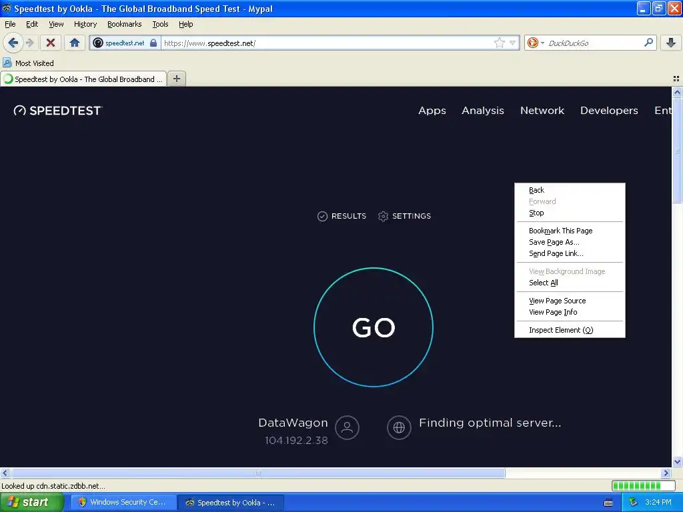Click horizontal scrollbar left arrow
Image resolution: width=683 pixels, height=512 pixels.
pos(5,473)
